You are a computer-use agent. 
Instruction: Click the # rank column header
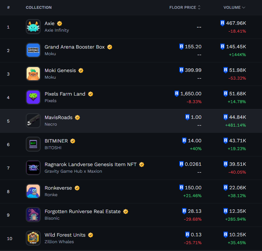pos(8,8)
